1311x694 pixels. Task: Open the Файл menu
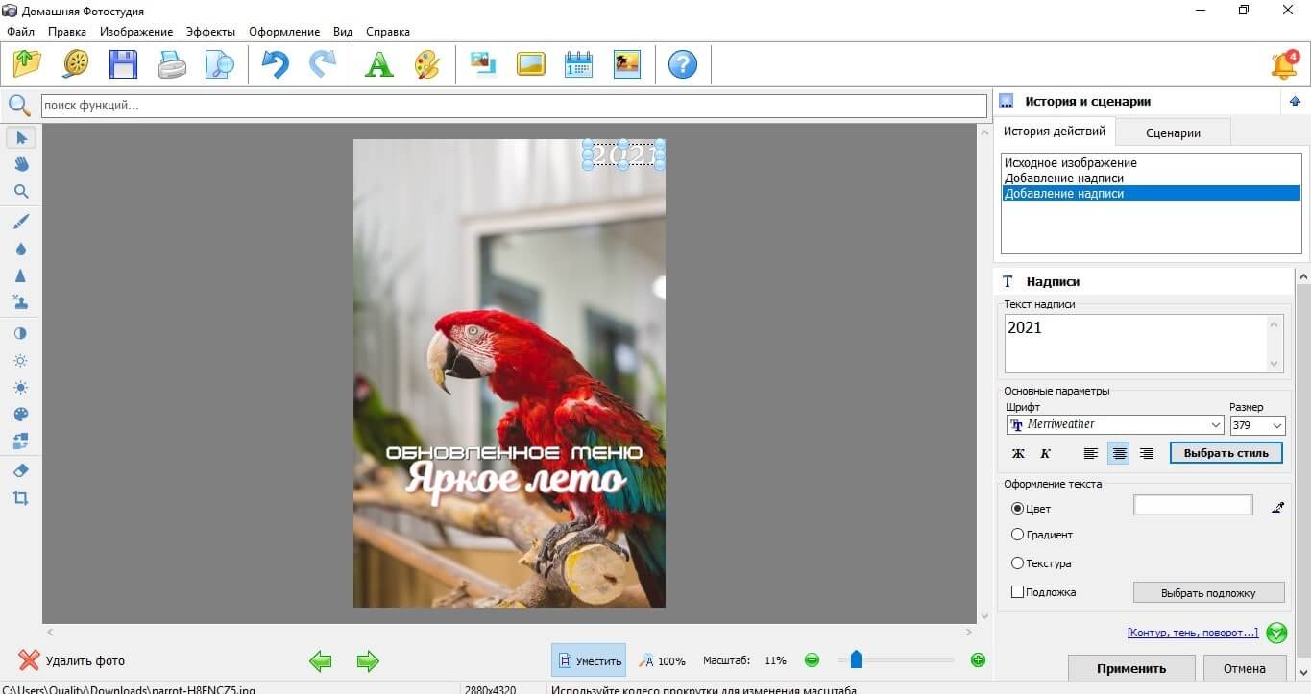pyautogui.click(x=20, y=32)
